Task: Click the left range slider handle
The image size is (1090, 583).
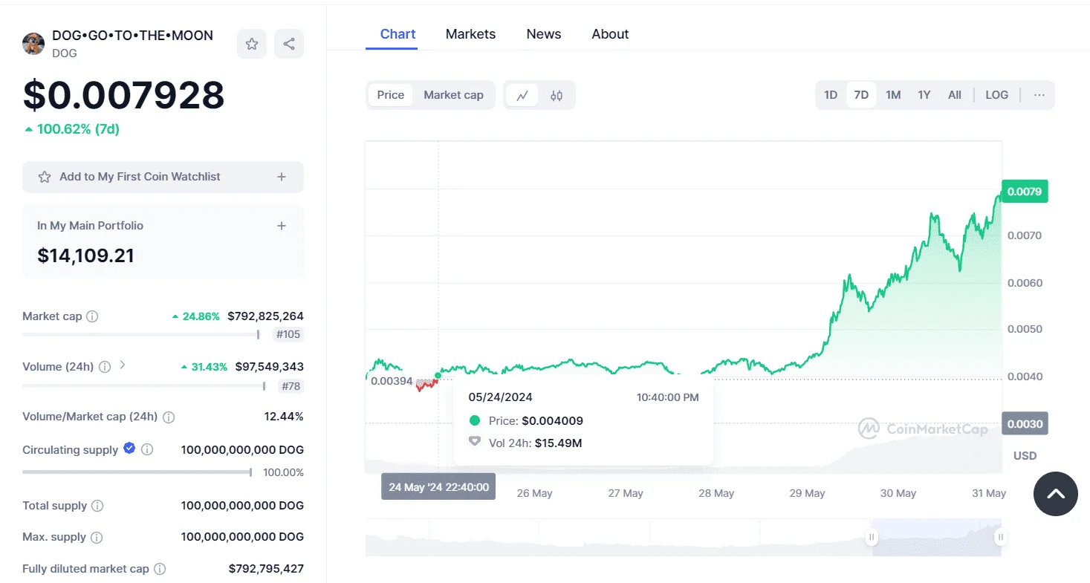Action: click(x=872, y=537)
